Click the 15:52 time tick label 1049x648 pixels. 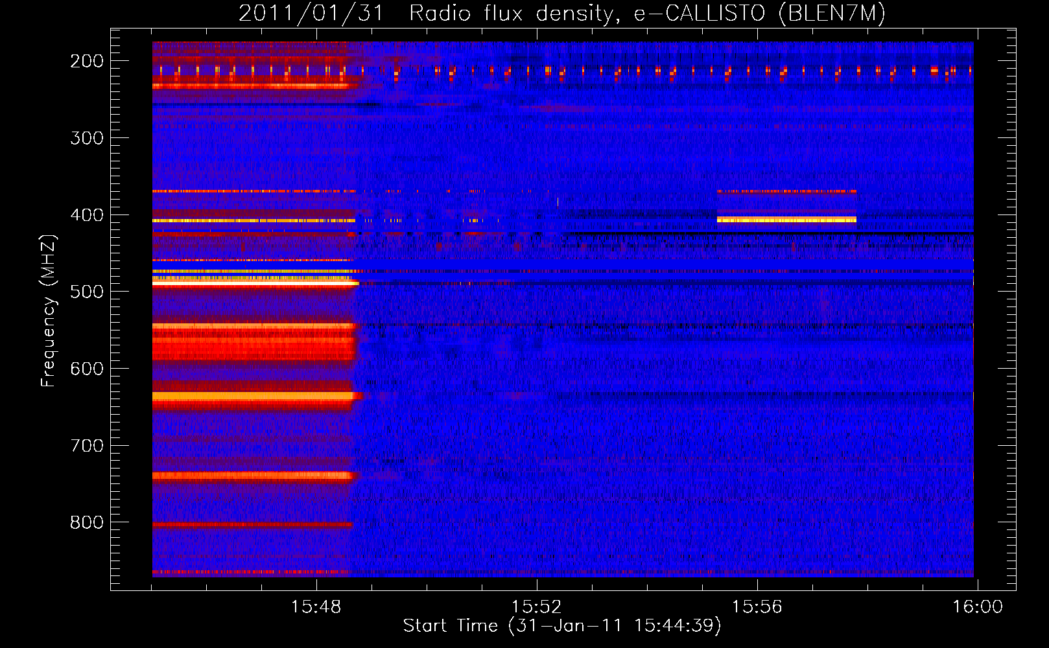coord(537,607)
